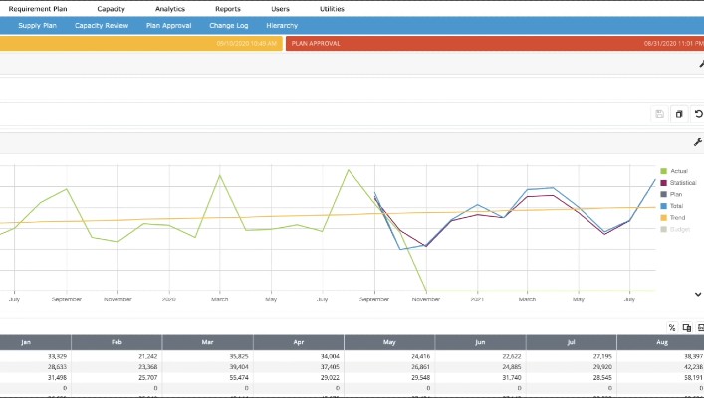This screenshot has width=704, height=398.
Task: Click the undo arrow icon
Action: pos(698,114)
